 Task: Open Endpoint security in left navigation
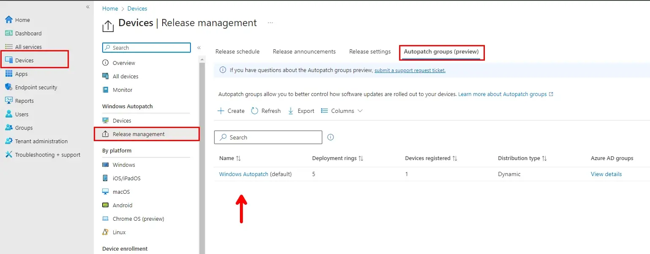(x=36, y=87)
